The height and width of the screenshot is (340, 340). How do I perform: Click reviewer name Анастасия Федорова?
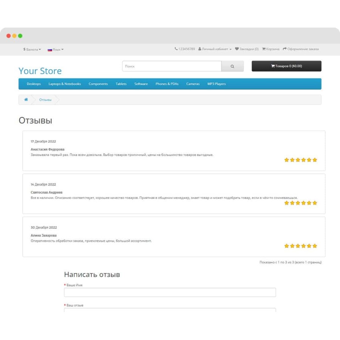click(x=48, y=149)
